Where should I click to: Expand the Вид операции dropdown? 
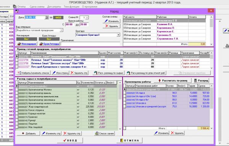(x=61, y=30)
